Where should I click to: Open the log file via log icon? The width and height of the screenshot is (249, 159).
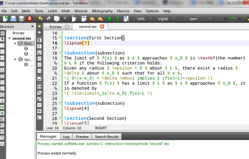coord(84,19)
